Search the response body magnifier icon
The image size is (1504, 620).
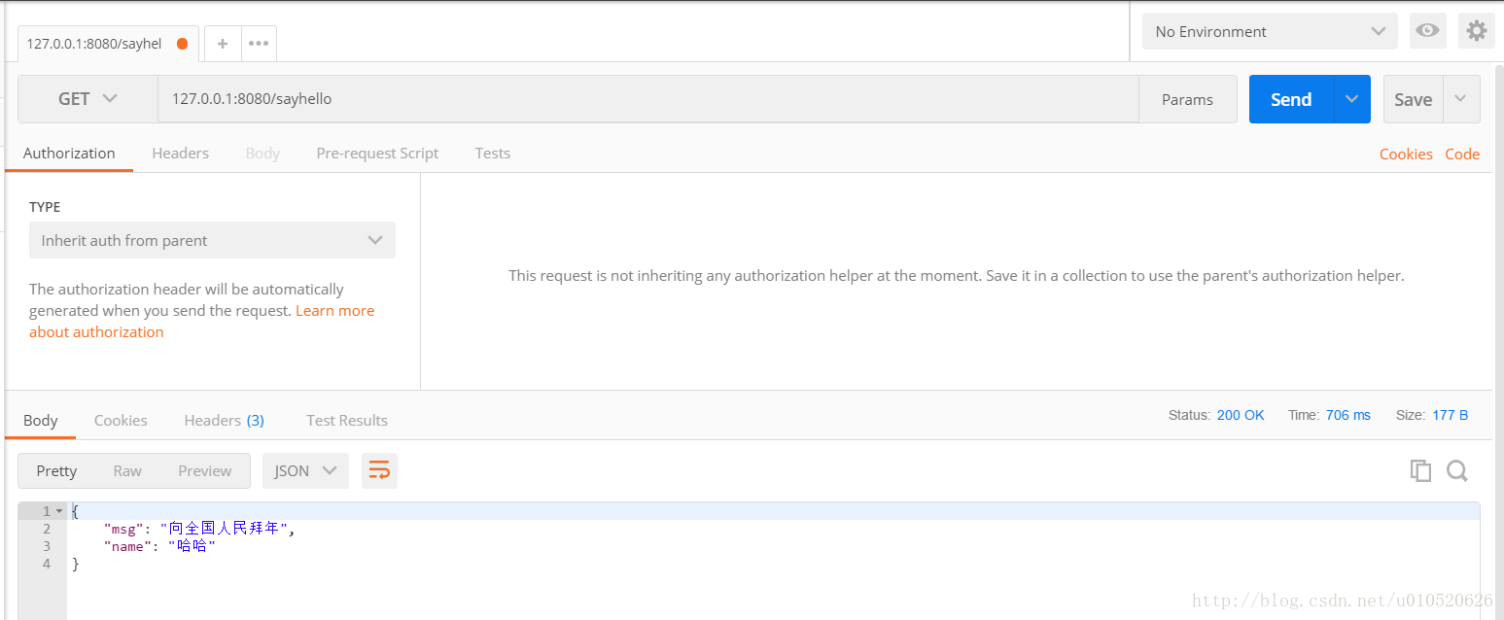pos(1456,470)
